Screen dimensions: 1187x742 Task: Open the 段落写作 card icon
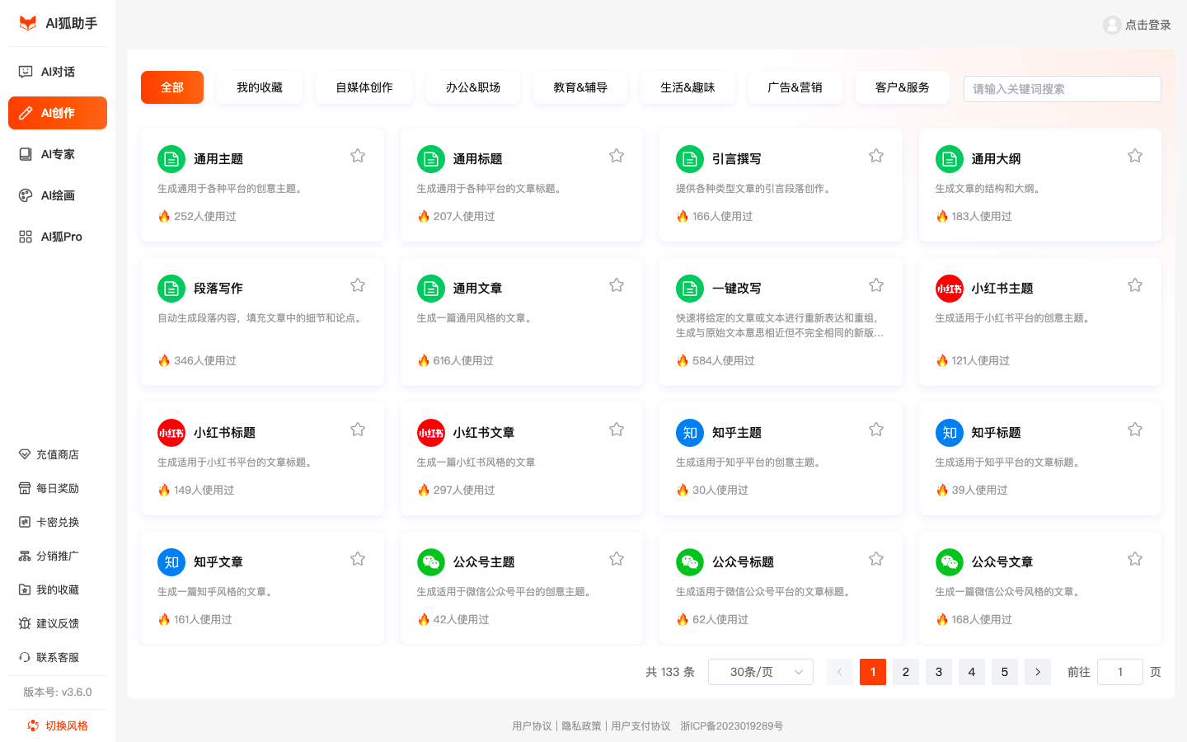tap(171, 289)
